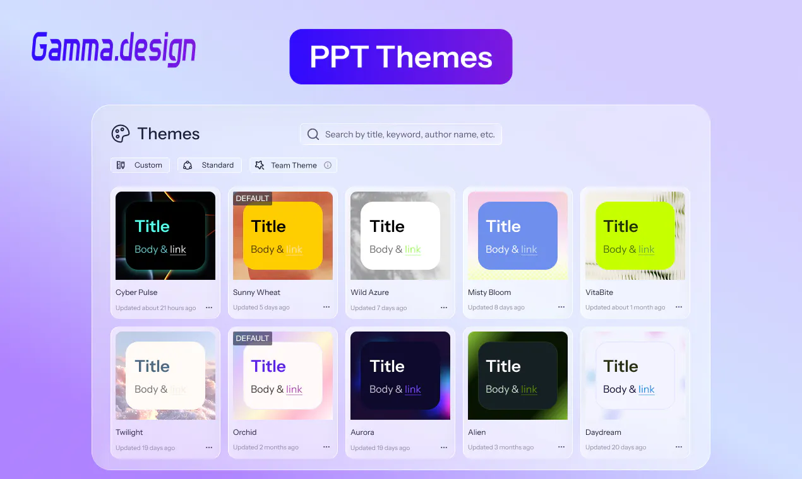Click the Aurora theme name
Viewport: 802px width, 479px height.
(362, 432)
